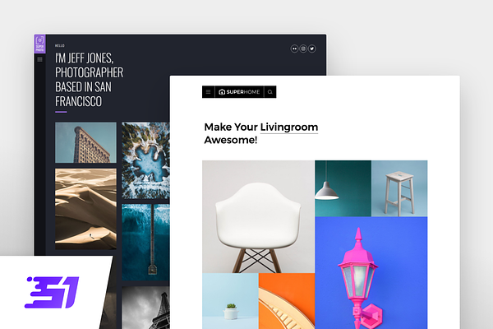Screen dimensions: 493x329
Task: Click the Super Photo purple logo icon
Action: point(39,44)
